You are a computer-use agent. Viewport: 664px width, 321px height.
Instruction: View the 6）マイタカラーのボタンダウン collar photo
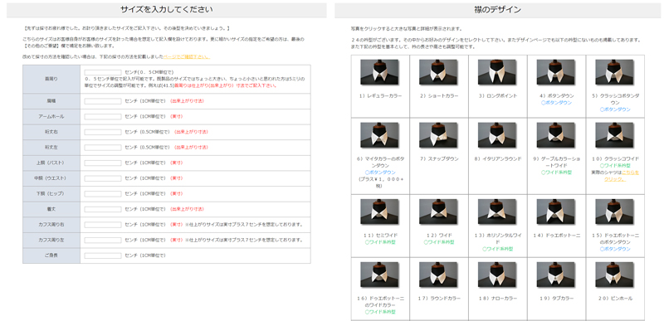[x=379, y=135]
